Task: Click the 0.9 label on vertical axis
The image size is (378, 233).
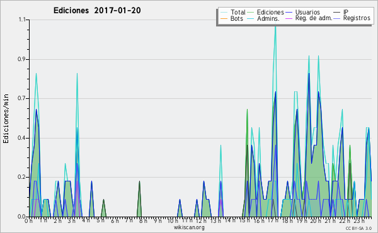Action: click(x=22, y=59)
